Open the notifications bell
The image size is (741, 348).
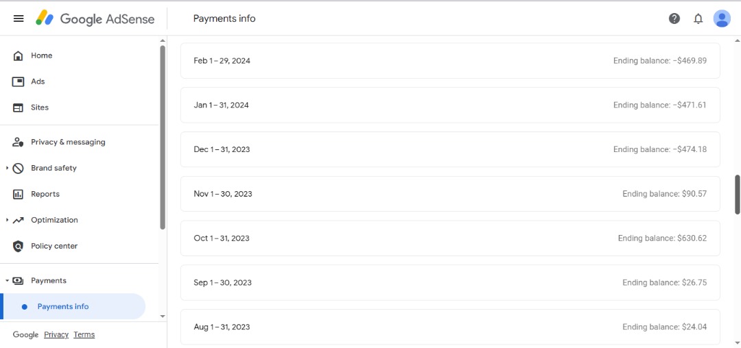698,18
